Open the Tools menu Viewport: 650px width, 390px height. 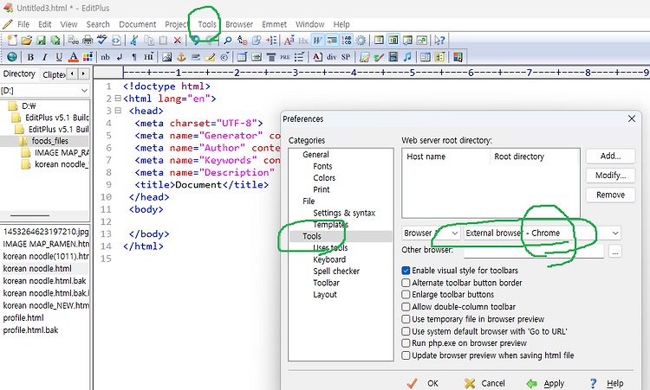coord(207,24)
